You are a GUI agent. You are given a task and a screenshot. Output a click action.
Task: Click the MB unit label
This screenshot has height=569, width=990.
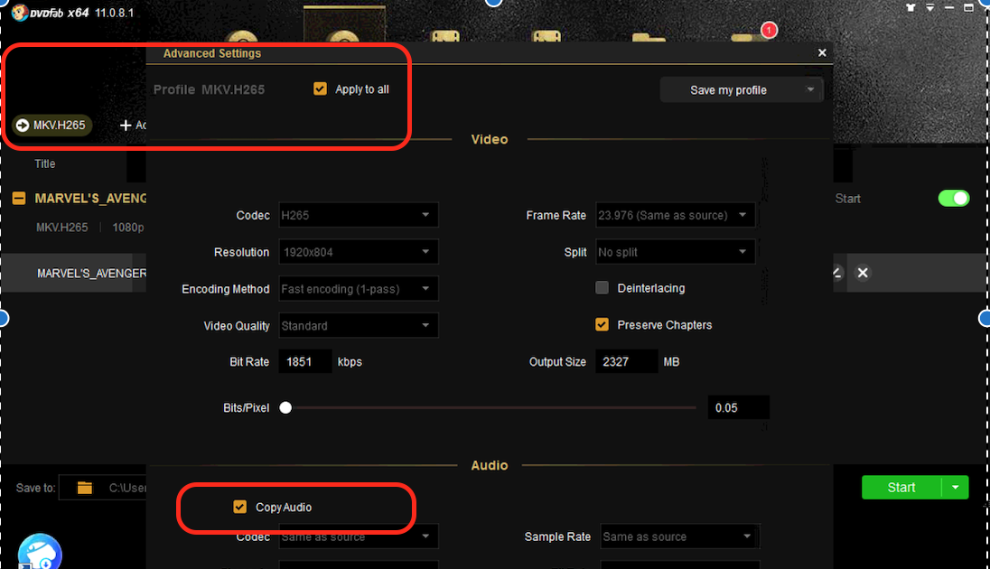pos(671,362)
